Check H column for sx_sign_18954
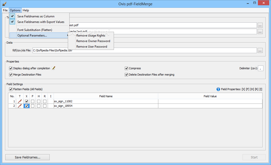Viewport: 271px width, 165px height. [39, 106]
